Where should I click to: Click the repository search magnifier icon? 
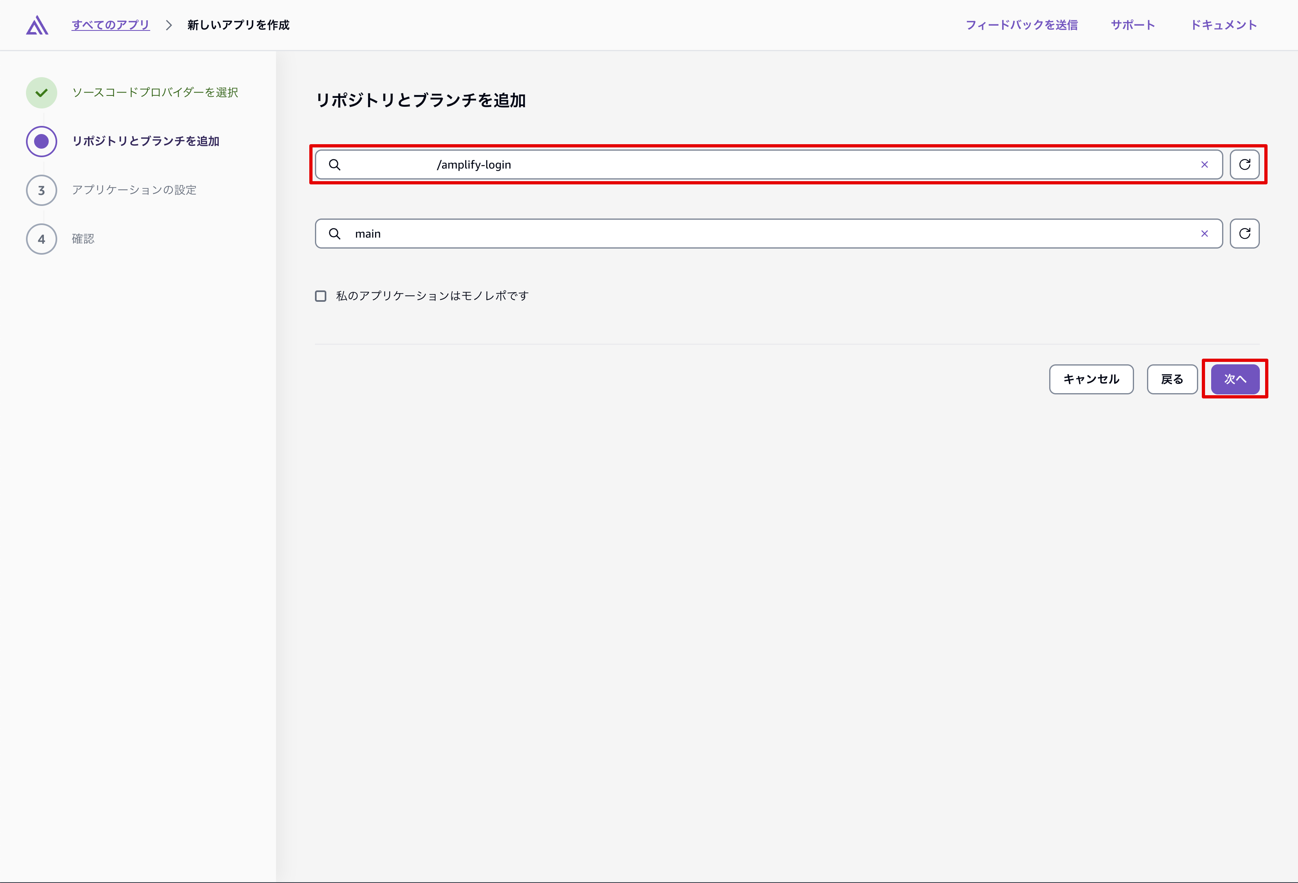[334, 164]
